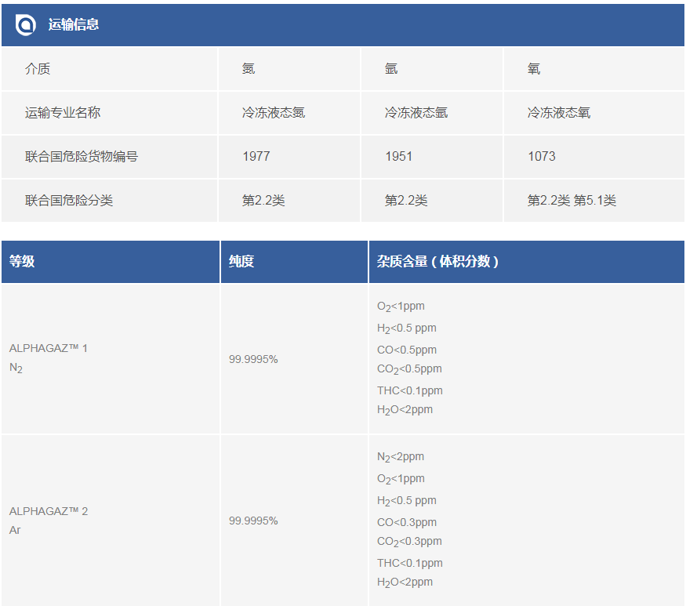
Task: Click H2<0.5 ppm in the ALPHAGAZ 1 row
Action: 407,328
